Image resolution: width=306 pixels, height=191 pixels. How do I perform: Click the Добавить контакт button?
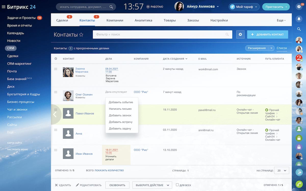(267, 34)
